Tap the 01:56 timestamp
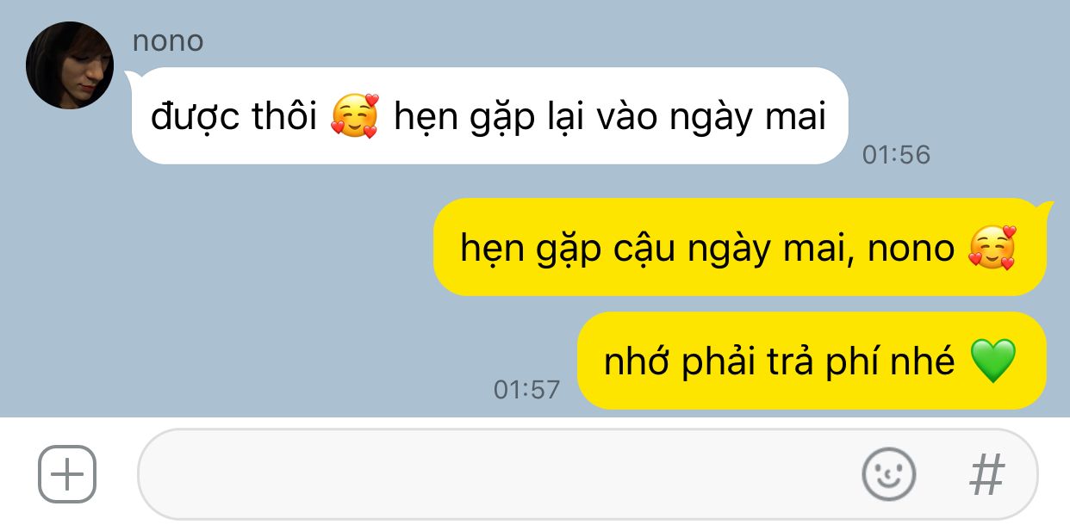Screen dimensions: 1070x531 [897, 155]
